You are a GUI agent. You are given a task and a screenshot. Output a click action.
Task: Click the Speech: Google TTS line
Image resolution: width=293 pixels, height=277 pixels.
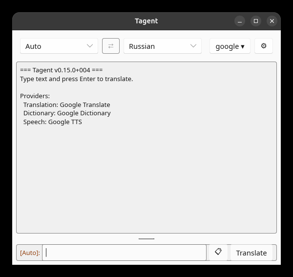tap(53, 122)
